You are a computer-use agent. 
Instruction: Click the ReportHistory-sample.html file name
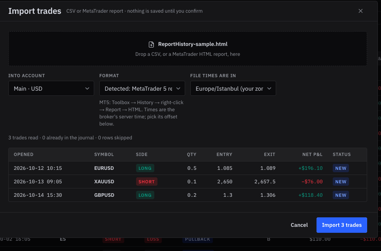point(193,44)
